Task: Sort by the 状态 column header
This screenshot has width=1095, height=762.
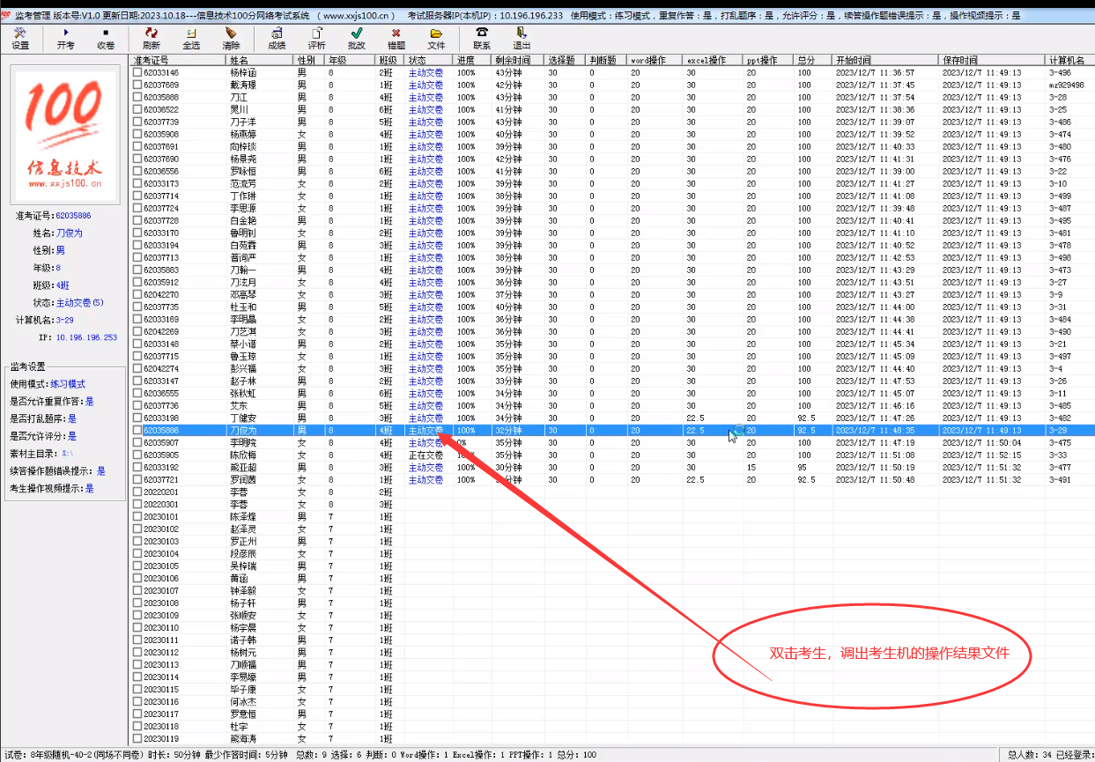Action: pos(429,60)
